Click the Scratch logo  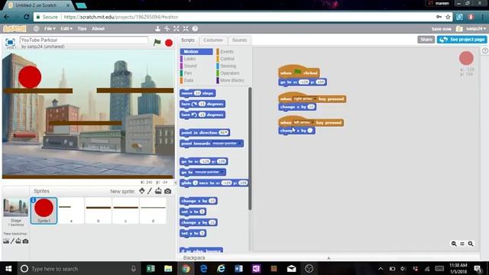(x=15, y=29)
